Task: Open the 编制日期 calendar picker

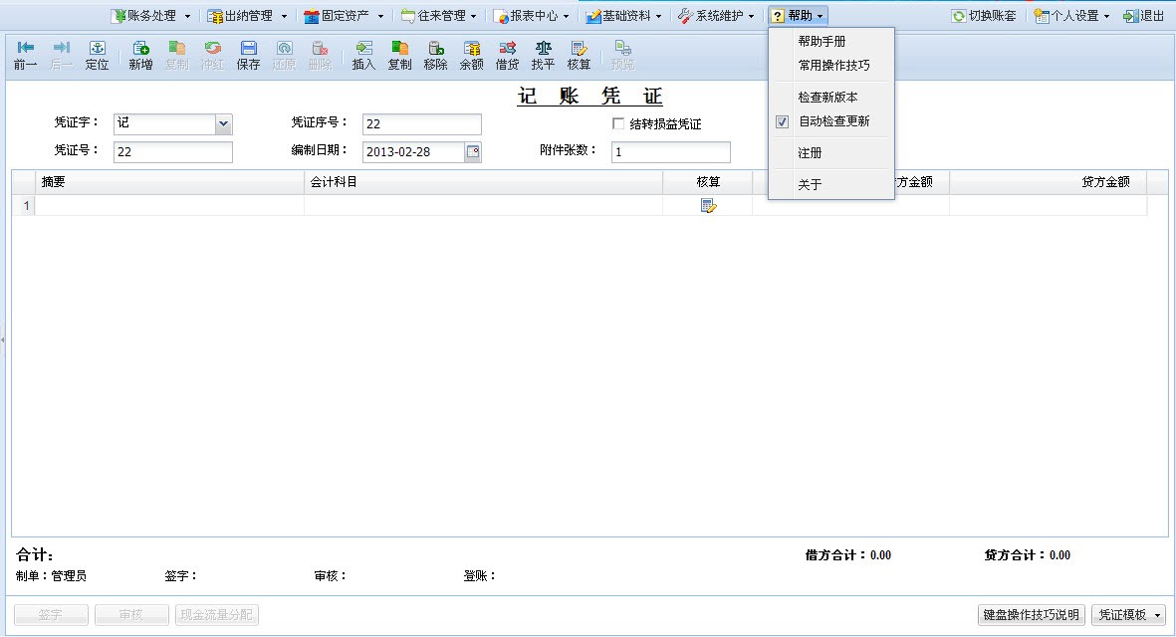Action: [x=473, y=152]
